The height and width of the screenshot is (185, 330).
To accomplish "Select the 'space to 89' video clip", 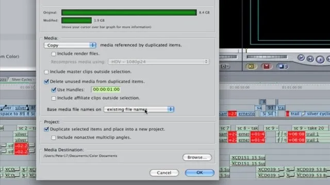I will point(12,114).
